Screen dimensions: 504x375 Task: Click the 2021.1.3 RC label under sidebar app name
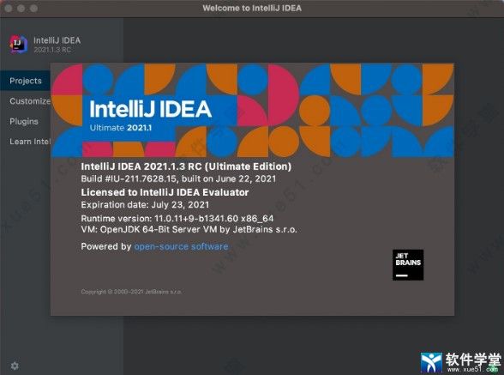click(x=52, y=50)
